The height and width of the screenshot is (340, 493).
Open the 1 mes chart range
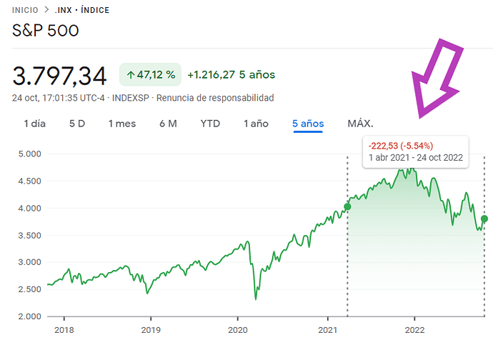pyautogui.click(x=122, y=124)
